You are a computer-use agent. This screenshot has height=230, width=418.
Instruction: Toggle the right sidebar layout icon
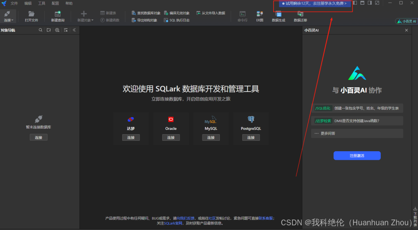(x=370, y=3)
